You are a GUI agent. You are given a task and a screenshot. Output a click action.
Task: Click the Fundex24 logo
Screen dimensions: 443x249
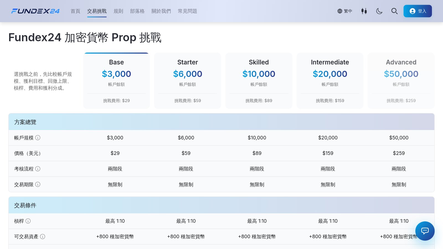point(35,11)
